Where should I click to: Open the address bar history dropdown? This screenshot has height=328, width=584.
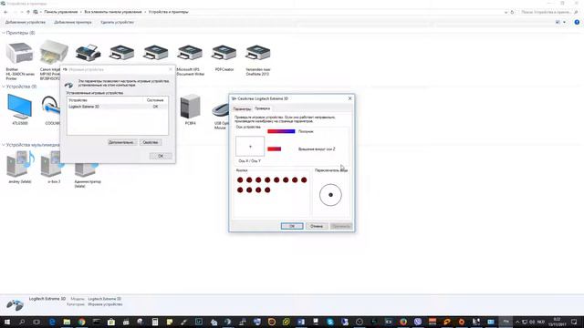(x=506, y=12)
